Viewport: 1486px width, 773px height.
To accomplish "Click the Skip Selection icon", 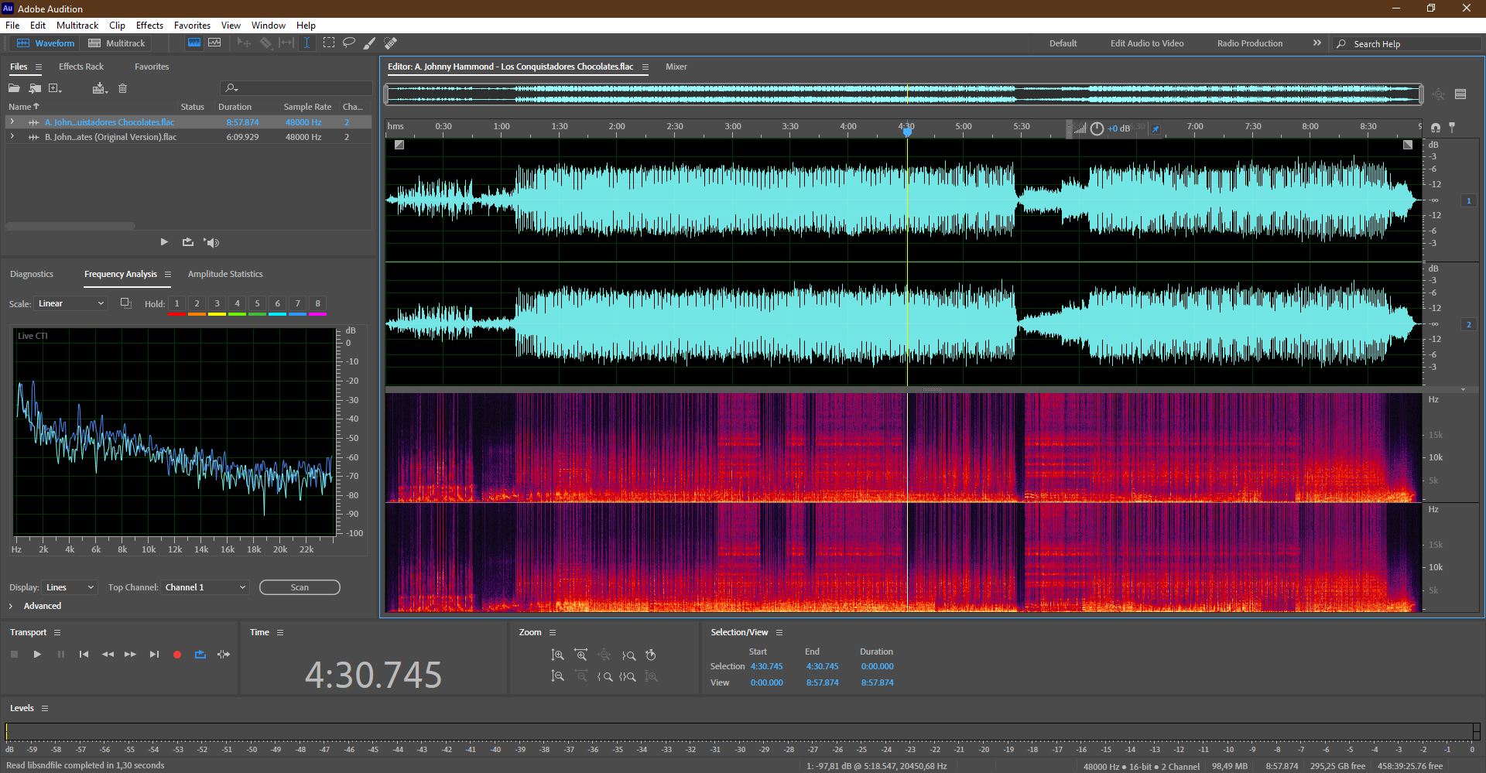I will coord(224,655).
